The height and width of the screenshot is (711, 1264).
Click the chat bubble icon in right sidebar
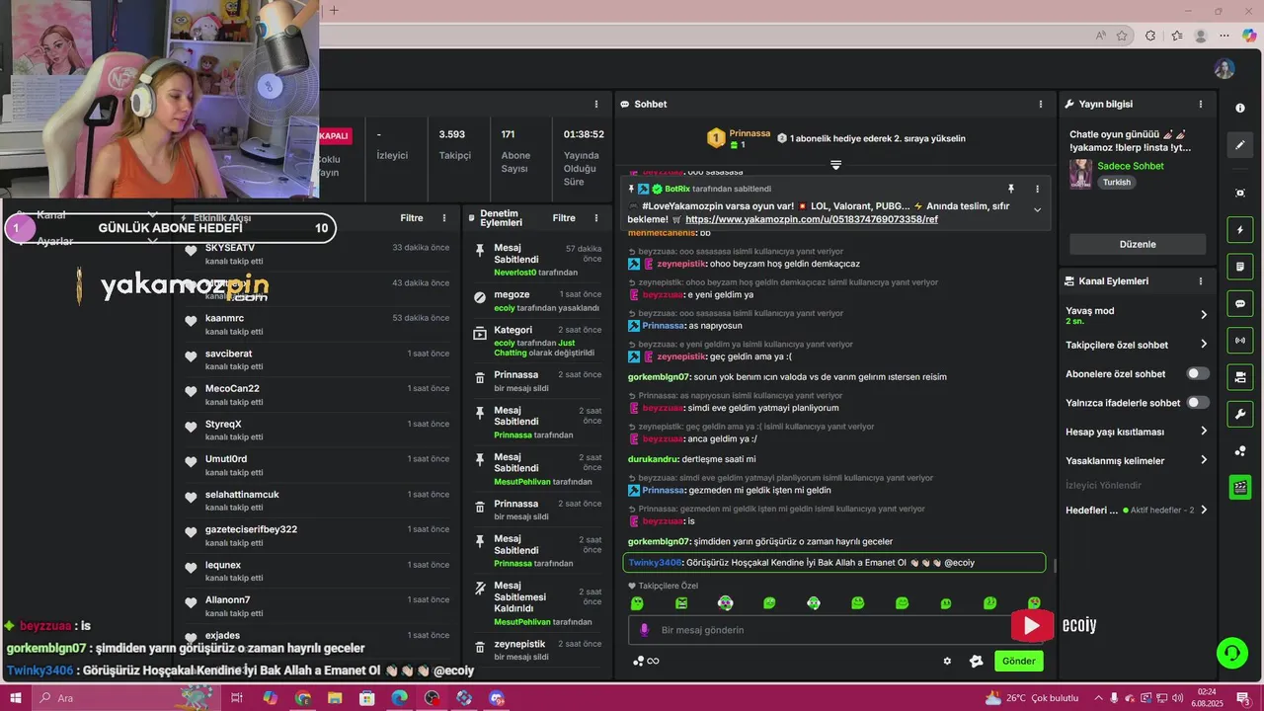pos(1240,303)
